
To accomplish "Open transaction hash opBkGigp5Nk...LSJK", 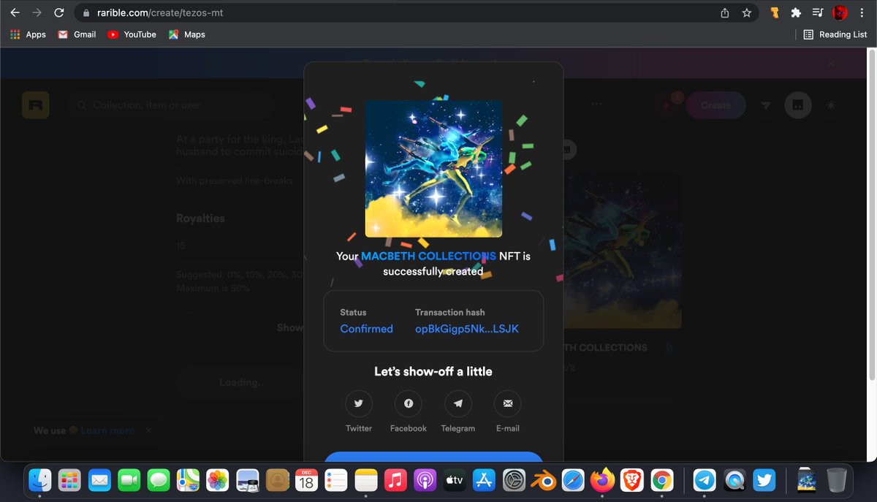I will coord(467,329).
